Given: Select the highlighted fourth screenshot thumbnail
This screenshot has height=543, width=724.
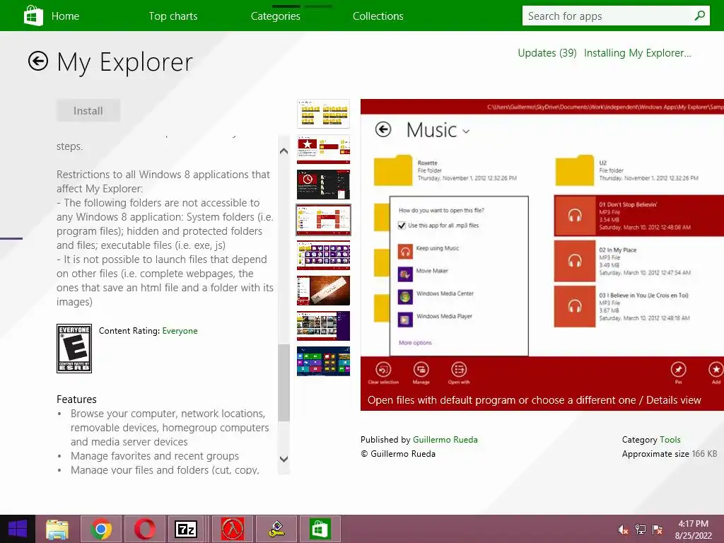Looking at the screenshot, I should coord(323,220).
